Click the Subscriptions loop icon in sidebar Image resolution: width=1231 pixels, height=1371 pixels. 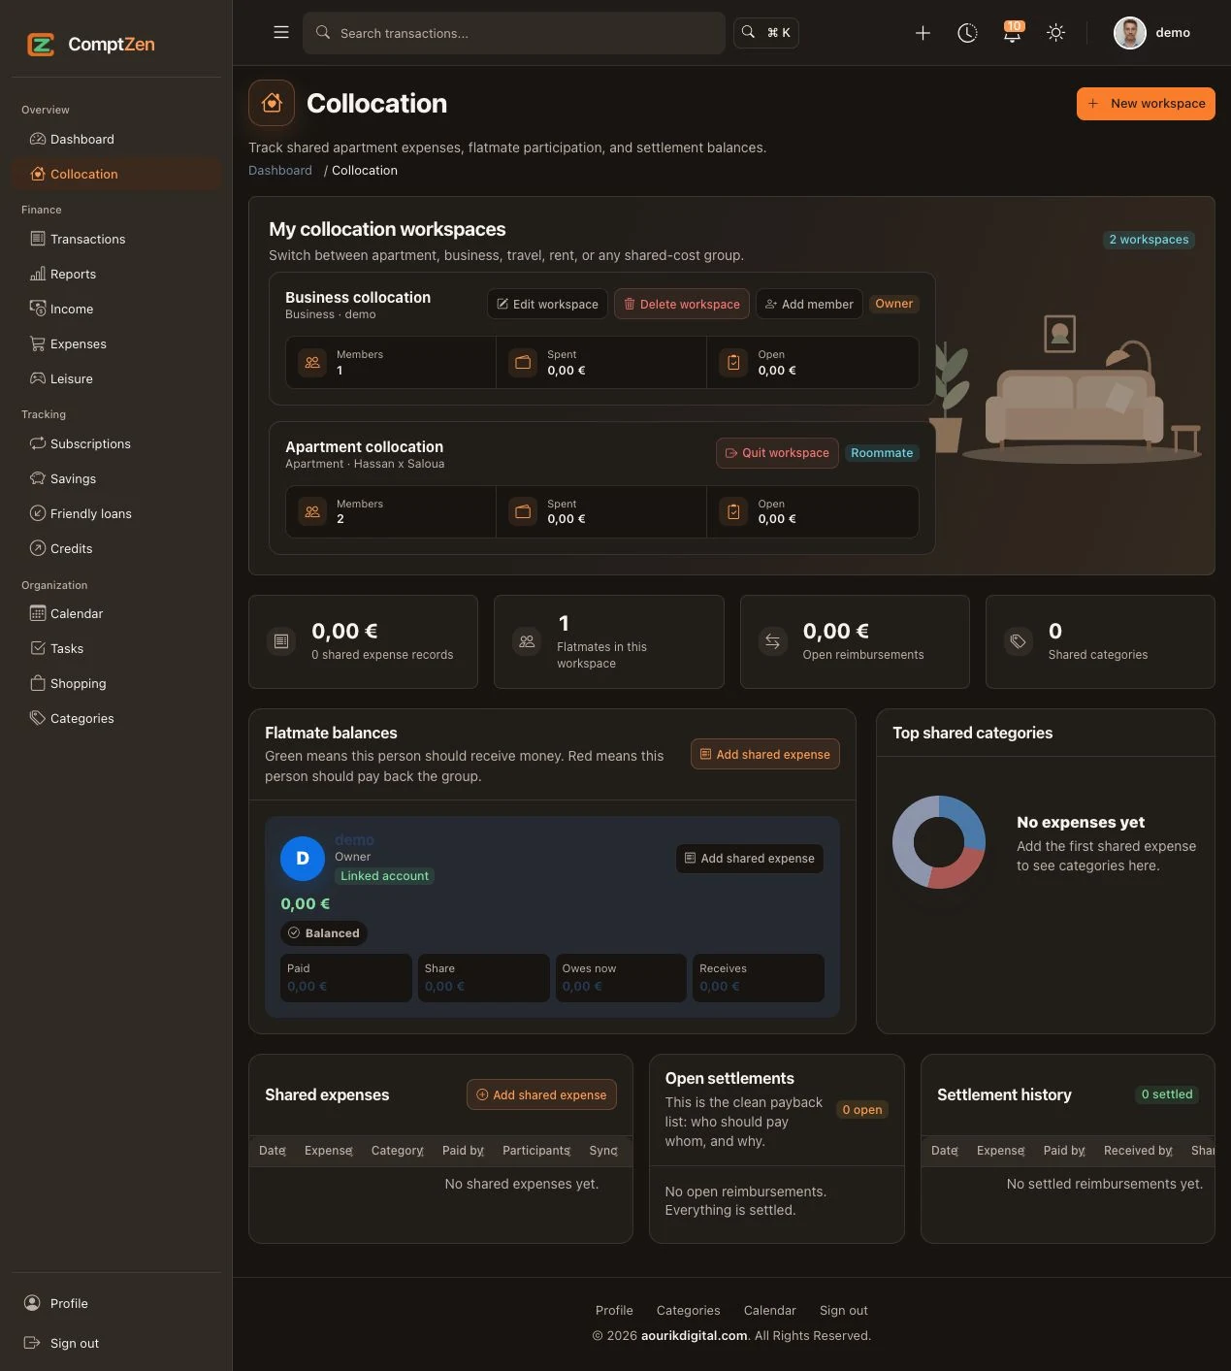[38, 443]
